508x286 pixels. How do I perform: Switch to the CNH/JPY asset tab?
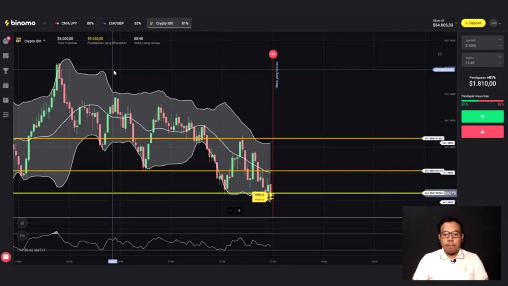(74, 23)
